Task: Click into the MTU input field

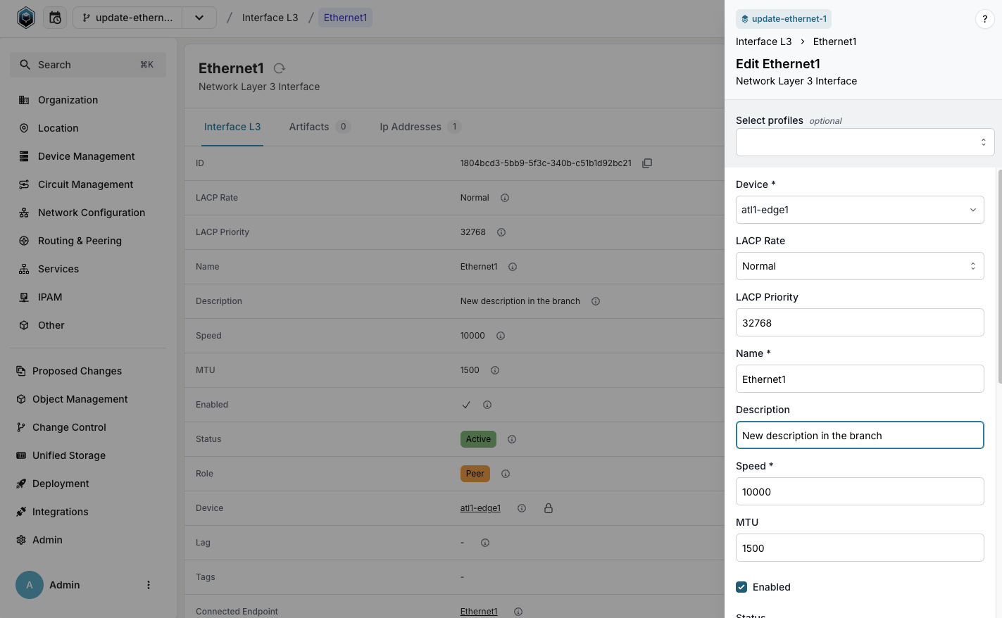Action: tap(859, 548)
